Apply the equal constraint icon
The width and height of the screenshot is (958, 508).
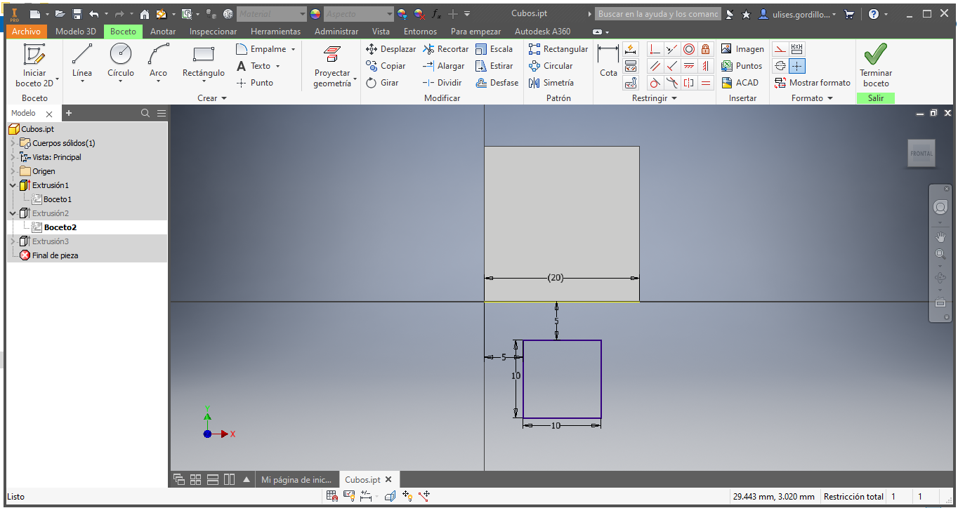706,83
